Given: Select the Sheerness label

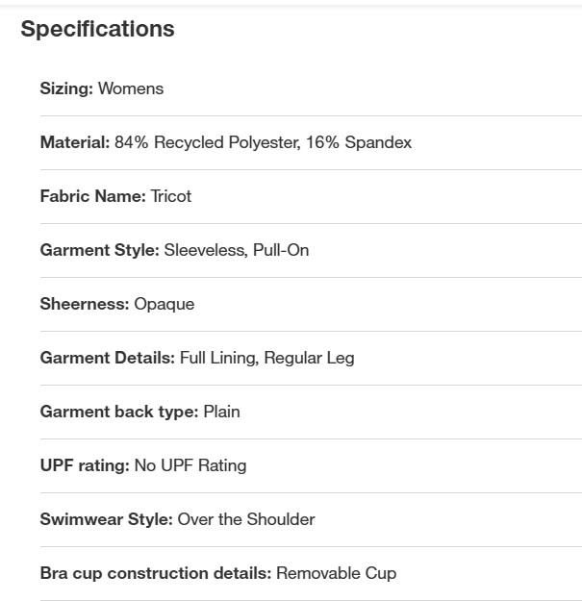Looking at the screenshot, I should (85, 304).
